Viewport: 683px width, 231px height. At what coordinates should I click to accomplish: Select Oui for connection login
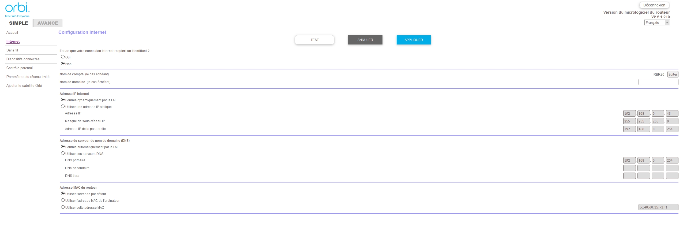pos(63,57)
